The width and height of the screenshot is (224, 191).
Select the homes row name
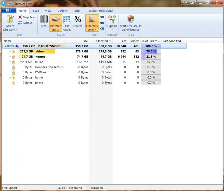click(x=40, y=57)
